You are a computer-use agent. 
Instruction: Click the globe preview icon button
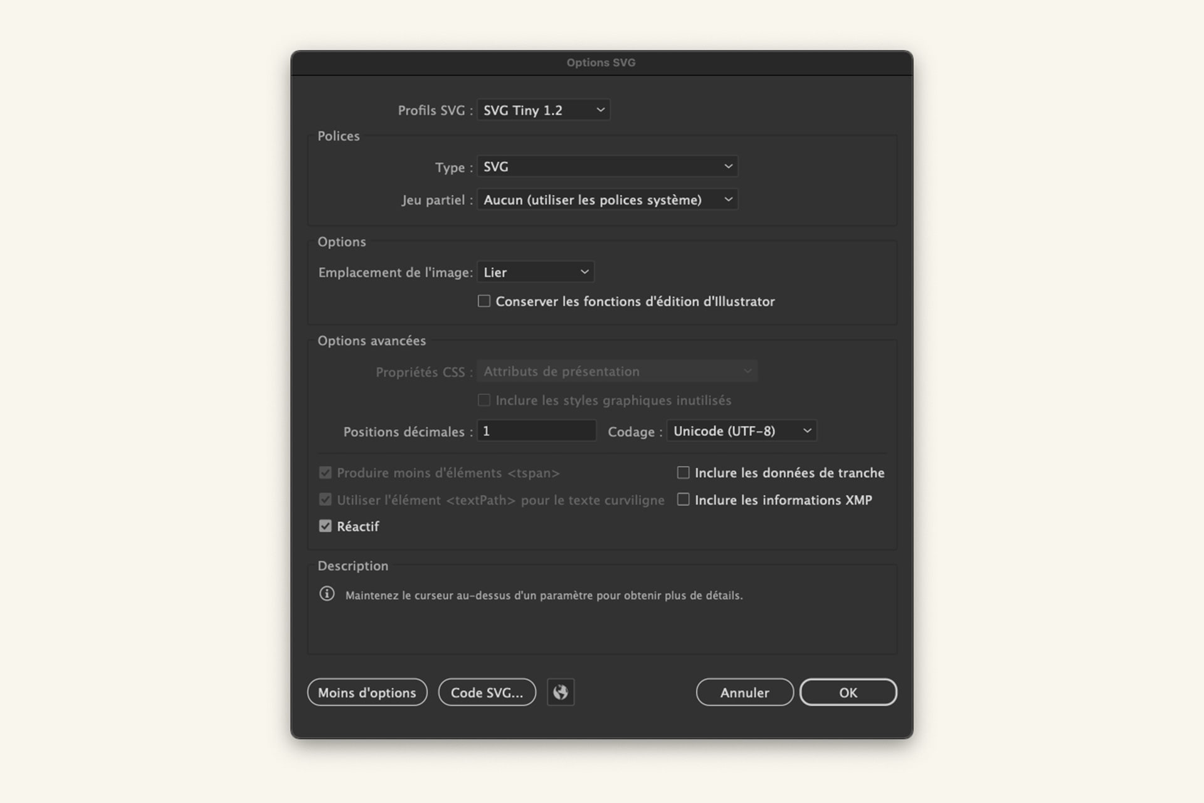pos(561,692)
